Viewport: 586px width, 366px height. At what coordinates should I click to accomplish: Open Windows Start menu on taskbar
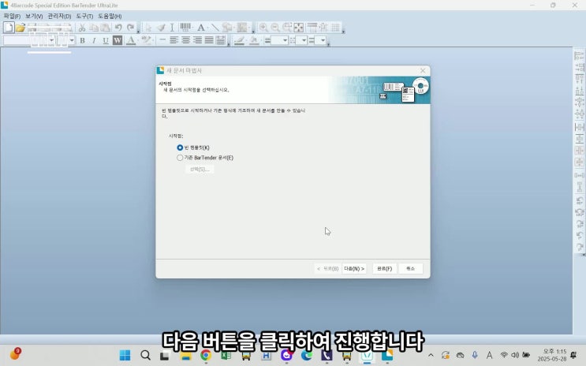coord(124,355)
